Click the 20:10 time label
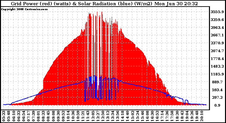This screenshot has width=226, height=123. click(x=201, y=116)
